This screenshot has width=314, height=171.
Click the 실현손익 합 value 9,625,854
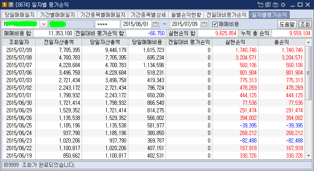(x=218, y=33)
